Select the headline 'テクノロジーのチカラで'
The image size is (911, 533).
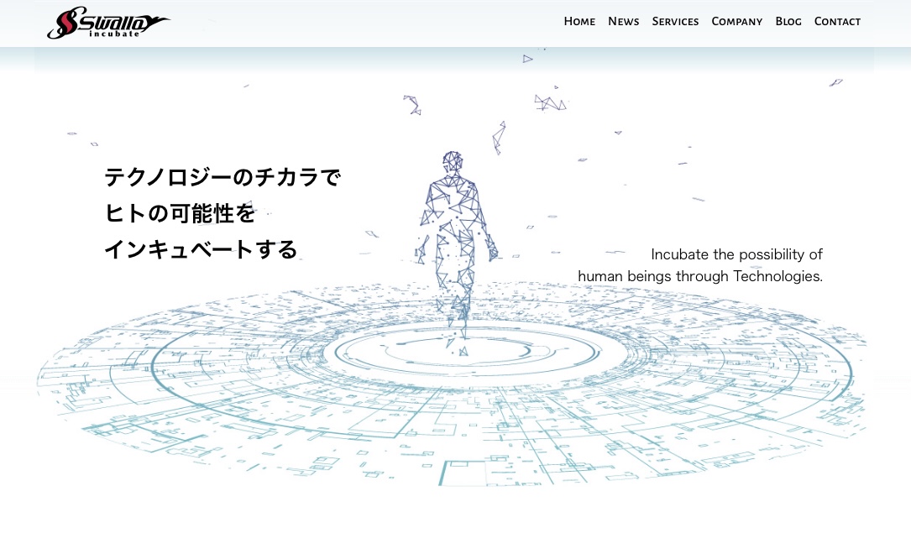point(223,177)
